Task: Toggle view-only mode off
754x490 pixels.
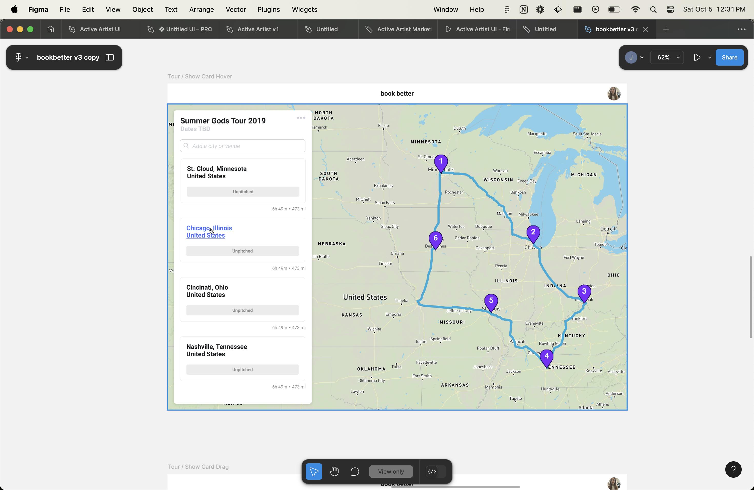Action: (x=391, y=471)
